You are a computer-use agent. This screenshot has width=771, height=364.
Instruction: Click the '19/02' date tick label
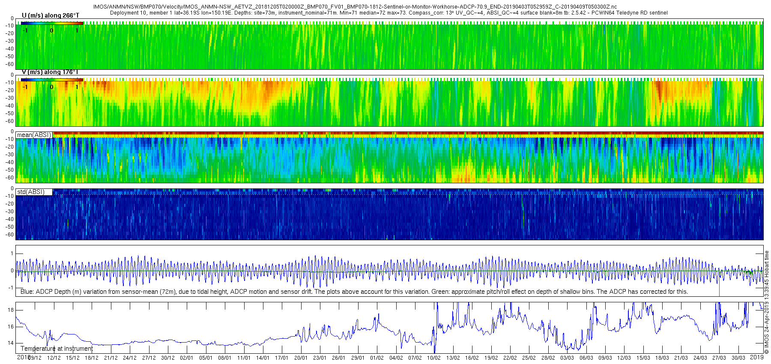[x=491, y=358]
